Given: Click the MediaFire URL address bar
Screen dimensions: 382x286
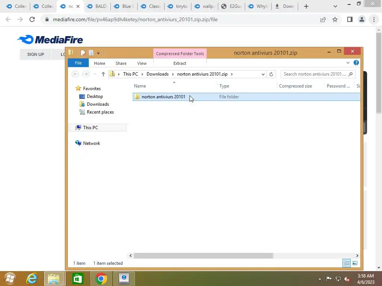Looking at the screenshot, I should click(x=135, y=19).
